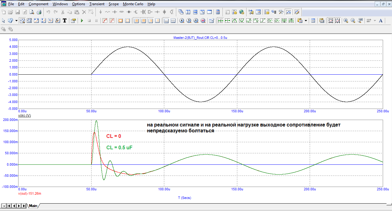Expand dropdown arrow next to the select-mode icon
The image size is (392, 211).
16,21
